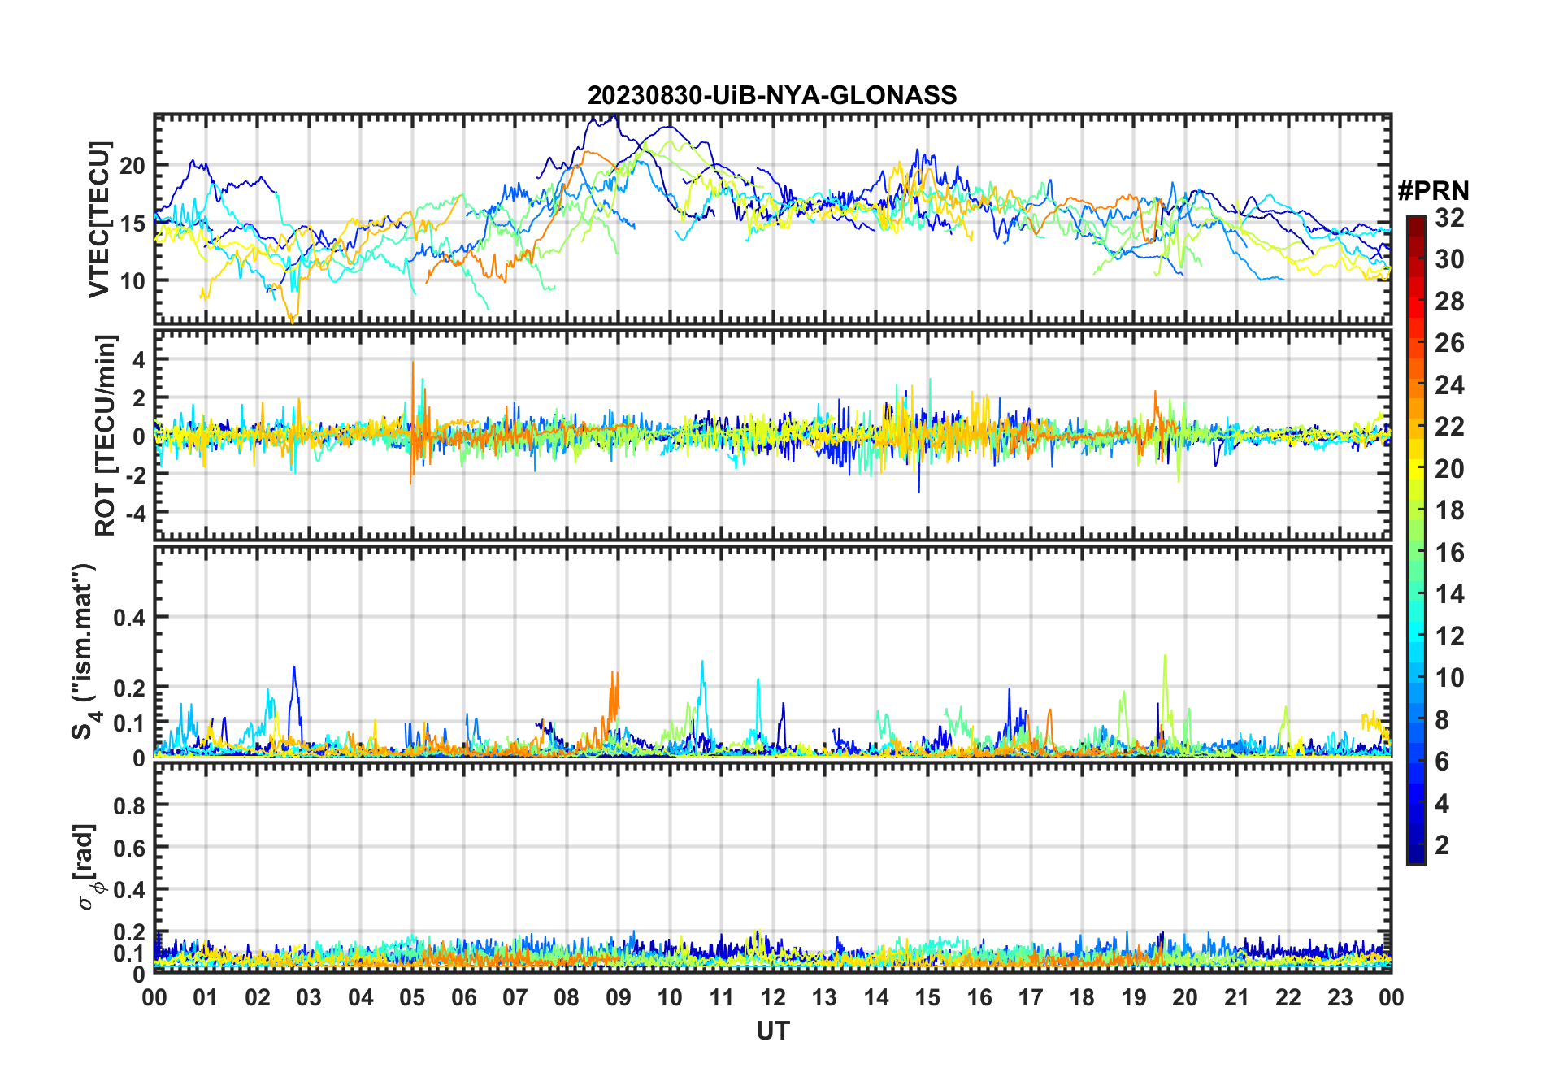Select colorbar tick label 22
The image size is (1546, 1081).
[x=1449, y=427]
